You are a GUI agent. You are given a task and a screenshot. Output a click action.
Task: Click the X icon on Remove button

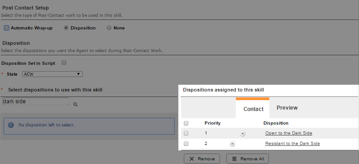click(x=192, y=159)
